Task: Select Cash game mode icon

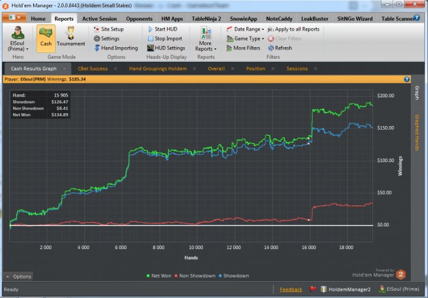Action: (46, 37)
